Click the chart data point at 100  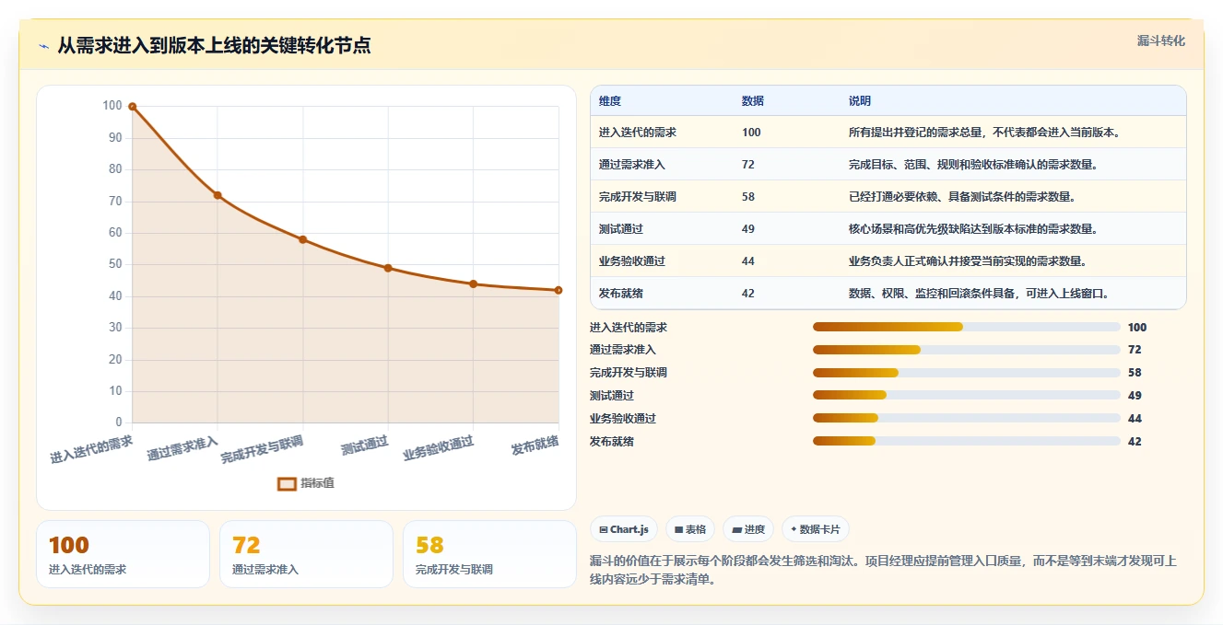[133, 107]
